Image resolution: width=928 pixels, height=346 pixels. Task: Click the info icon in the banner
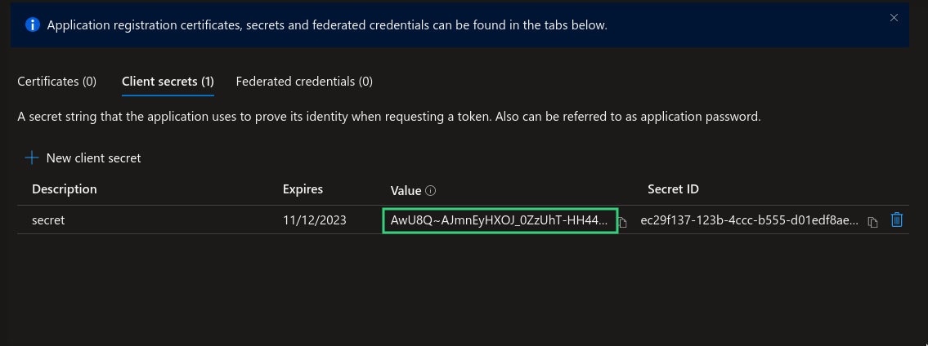pyautogui.click(x=33, y=25)
